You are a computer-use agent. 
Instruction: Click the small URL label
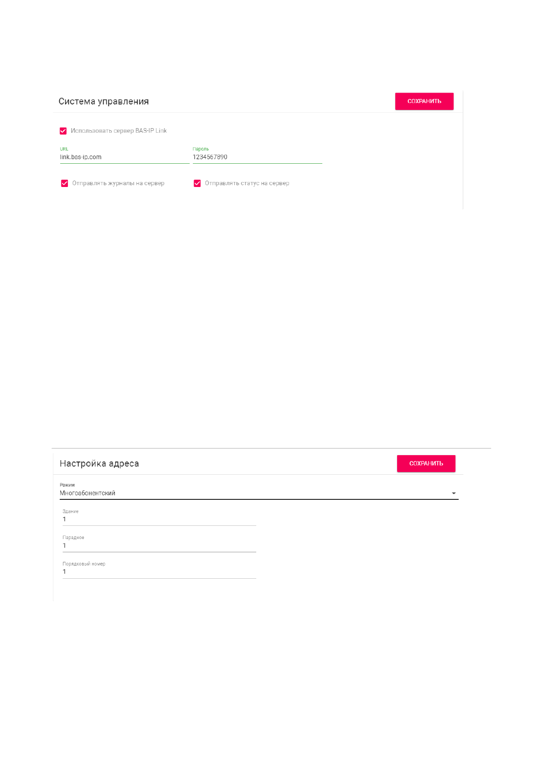64,149
